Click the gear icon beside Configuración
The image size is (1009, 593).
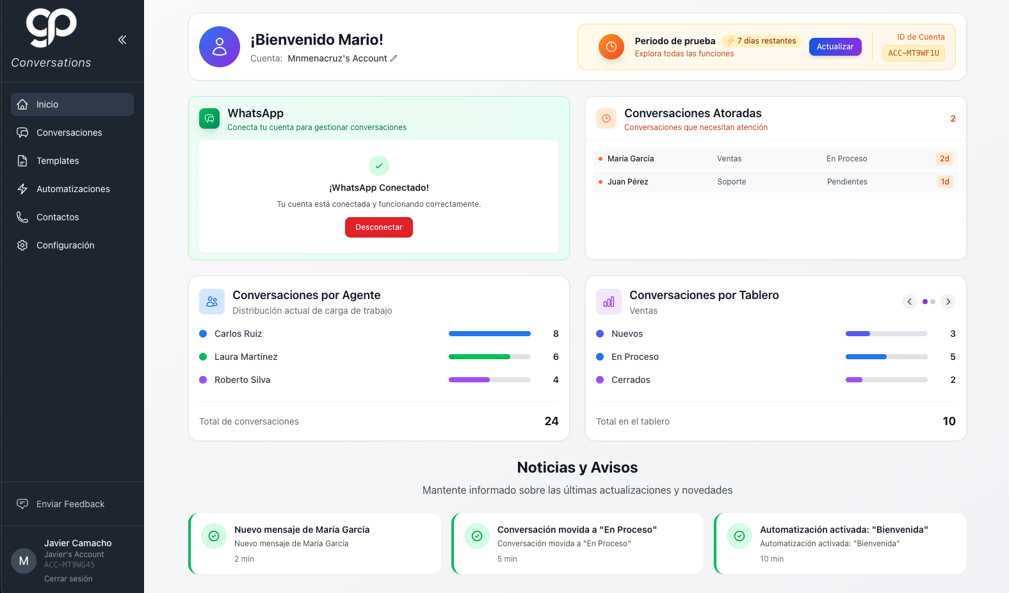point(22,245)
